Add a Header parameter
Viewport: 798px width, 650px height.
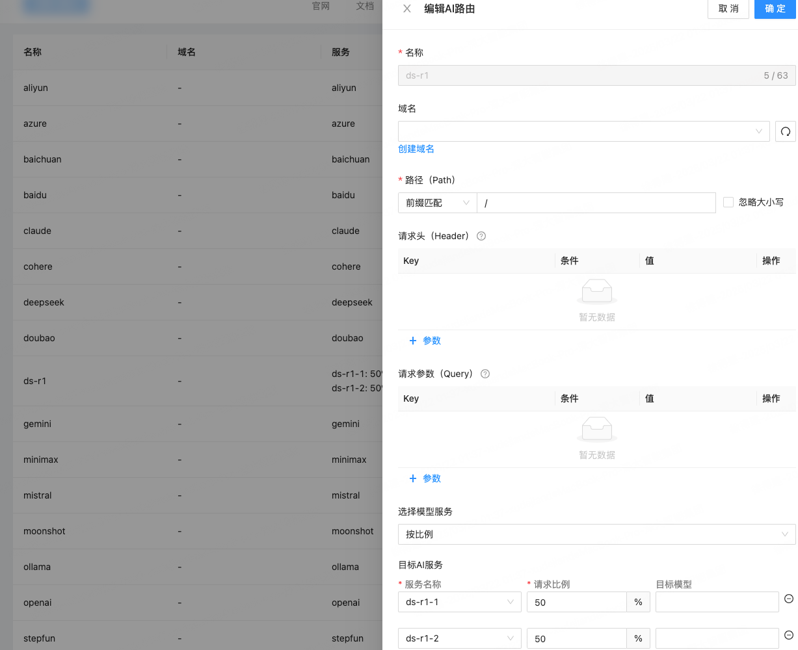coord(425,341)
